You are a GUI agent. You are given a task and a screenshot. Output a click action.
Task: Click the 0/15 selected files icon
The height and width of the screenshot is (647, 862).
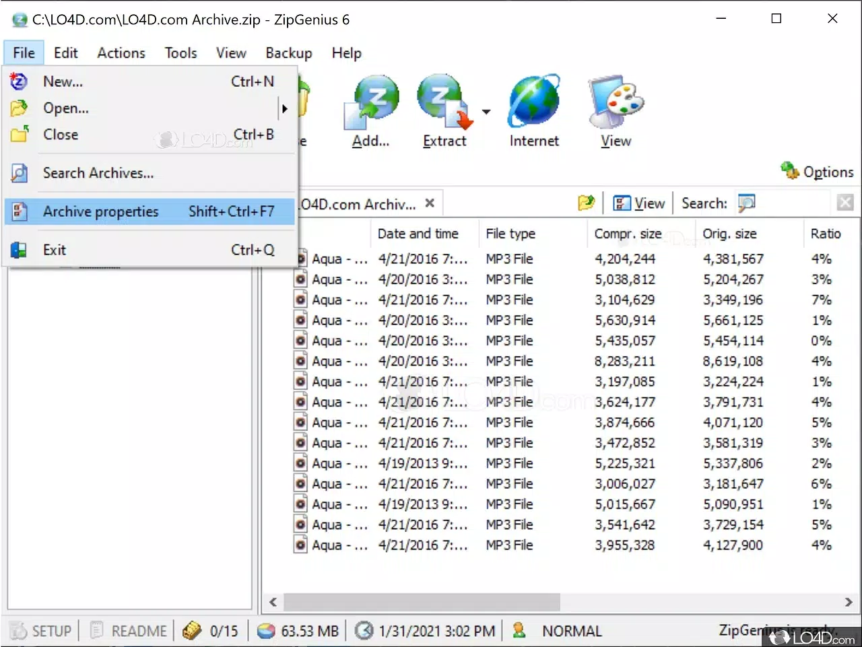(x=192, y=630)
